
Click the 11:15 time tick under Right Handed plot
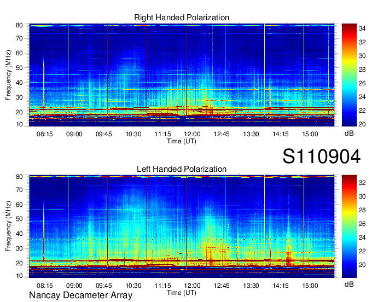pos(163,134)
